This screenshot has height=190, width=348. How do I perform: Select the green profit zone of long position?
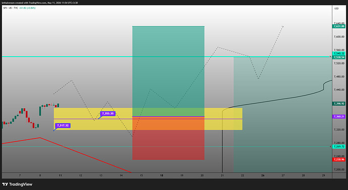pyautogui.click(x=168, y=71)
